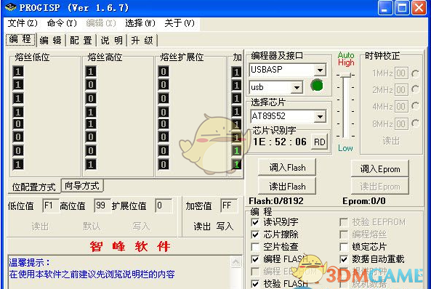Open the 命令 menu
This screenshot has height=289, width=431.
[x=62, y=23]
